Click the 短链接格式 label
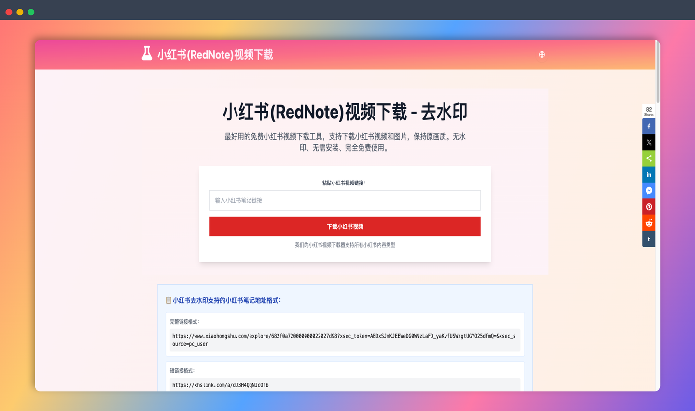Image resolution: width=695 pixels, height=411 pixels. click(x=182, y=371)
